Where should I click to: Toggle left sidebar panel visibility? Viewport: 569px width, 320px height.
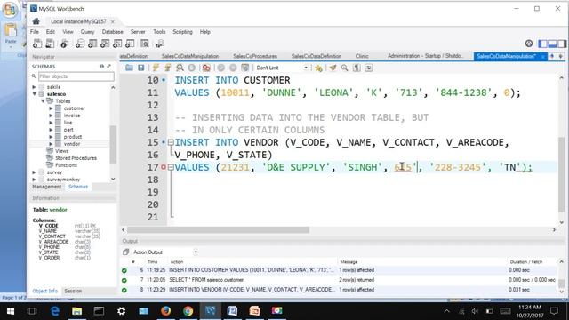[x=543, y=44]
